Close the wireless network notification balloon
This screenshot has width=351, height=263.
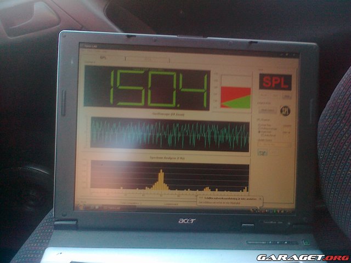[x=260, y=199]
